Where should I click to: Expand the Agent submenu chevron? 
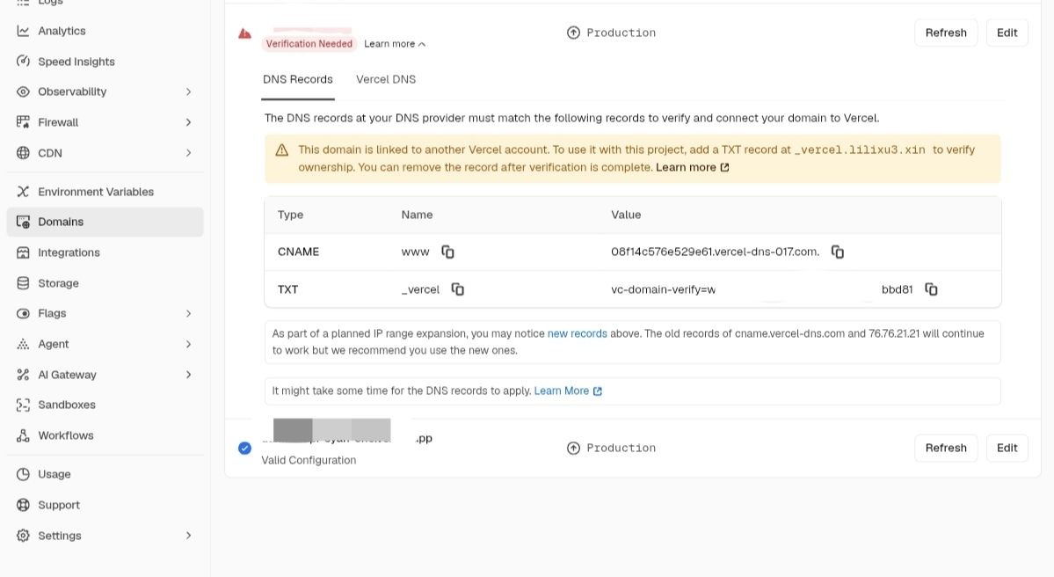[x=188, y=344]
